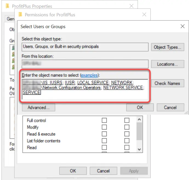Open the examples hyperlink

pyautogui.click(x=89, y=75)
